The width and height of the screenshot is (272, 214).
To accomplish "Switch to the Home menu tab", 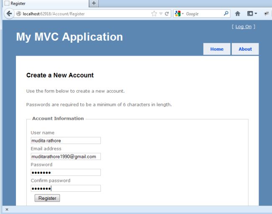I will 217,49.
